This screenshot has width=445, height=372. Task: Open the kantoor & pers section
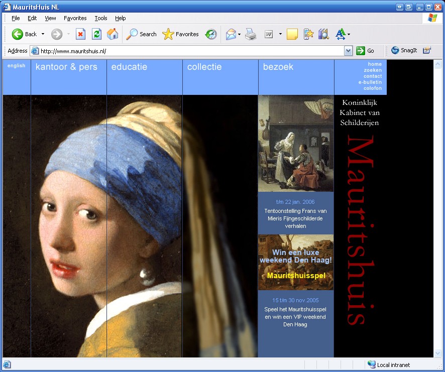pyautogui.click(x=66, y=67)
